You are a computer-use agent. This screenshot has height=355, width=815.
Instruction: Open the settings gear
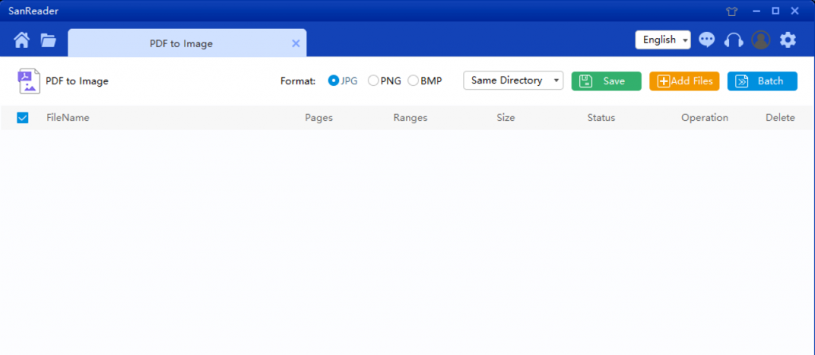coord(788,40)
